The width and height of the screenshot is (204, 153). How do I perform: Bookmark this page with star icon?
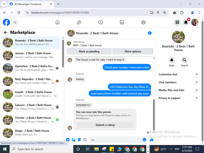tap(164, 13)
